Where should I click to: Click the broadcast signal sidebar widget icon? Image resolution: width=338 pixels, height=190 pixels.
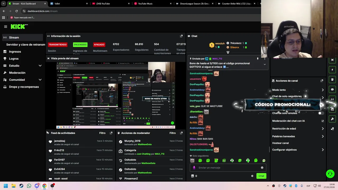332,99
